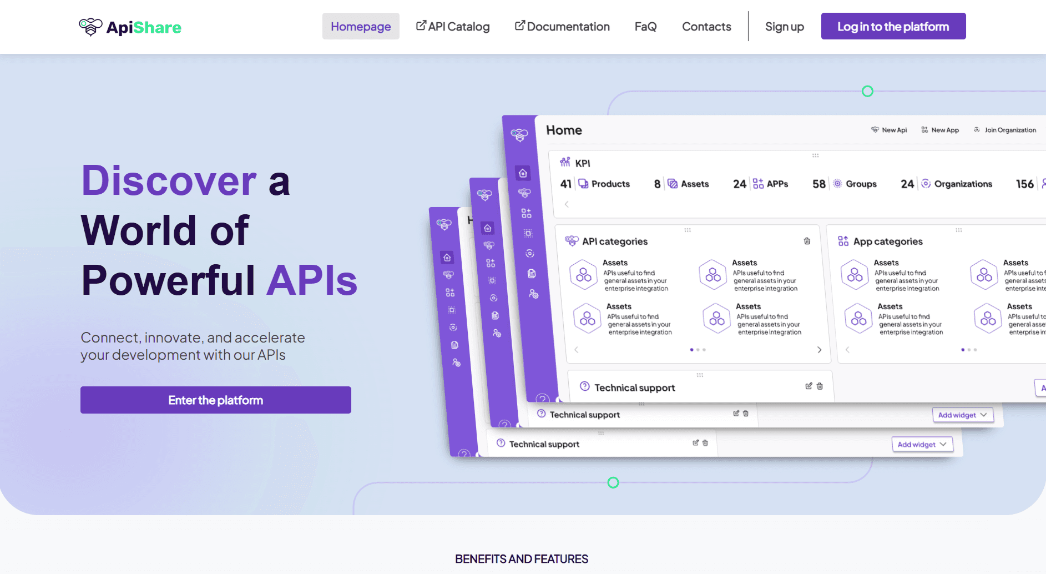This screenshot has width=1046, height=574.
Task: Select documents icon in front sidebar
Action: [532, 273]
